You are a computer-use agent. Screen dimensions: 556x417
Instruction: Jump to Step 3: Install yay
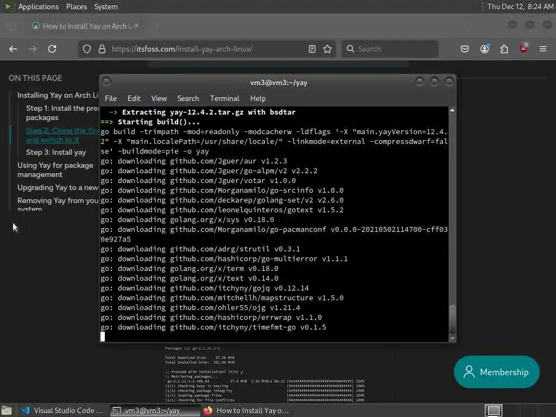[56, 152]
